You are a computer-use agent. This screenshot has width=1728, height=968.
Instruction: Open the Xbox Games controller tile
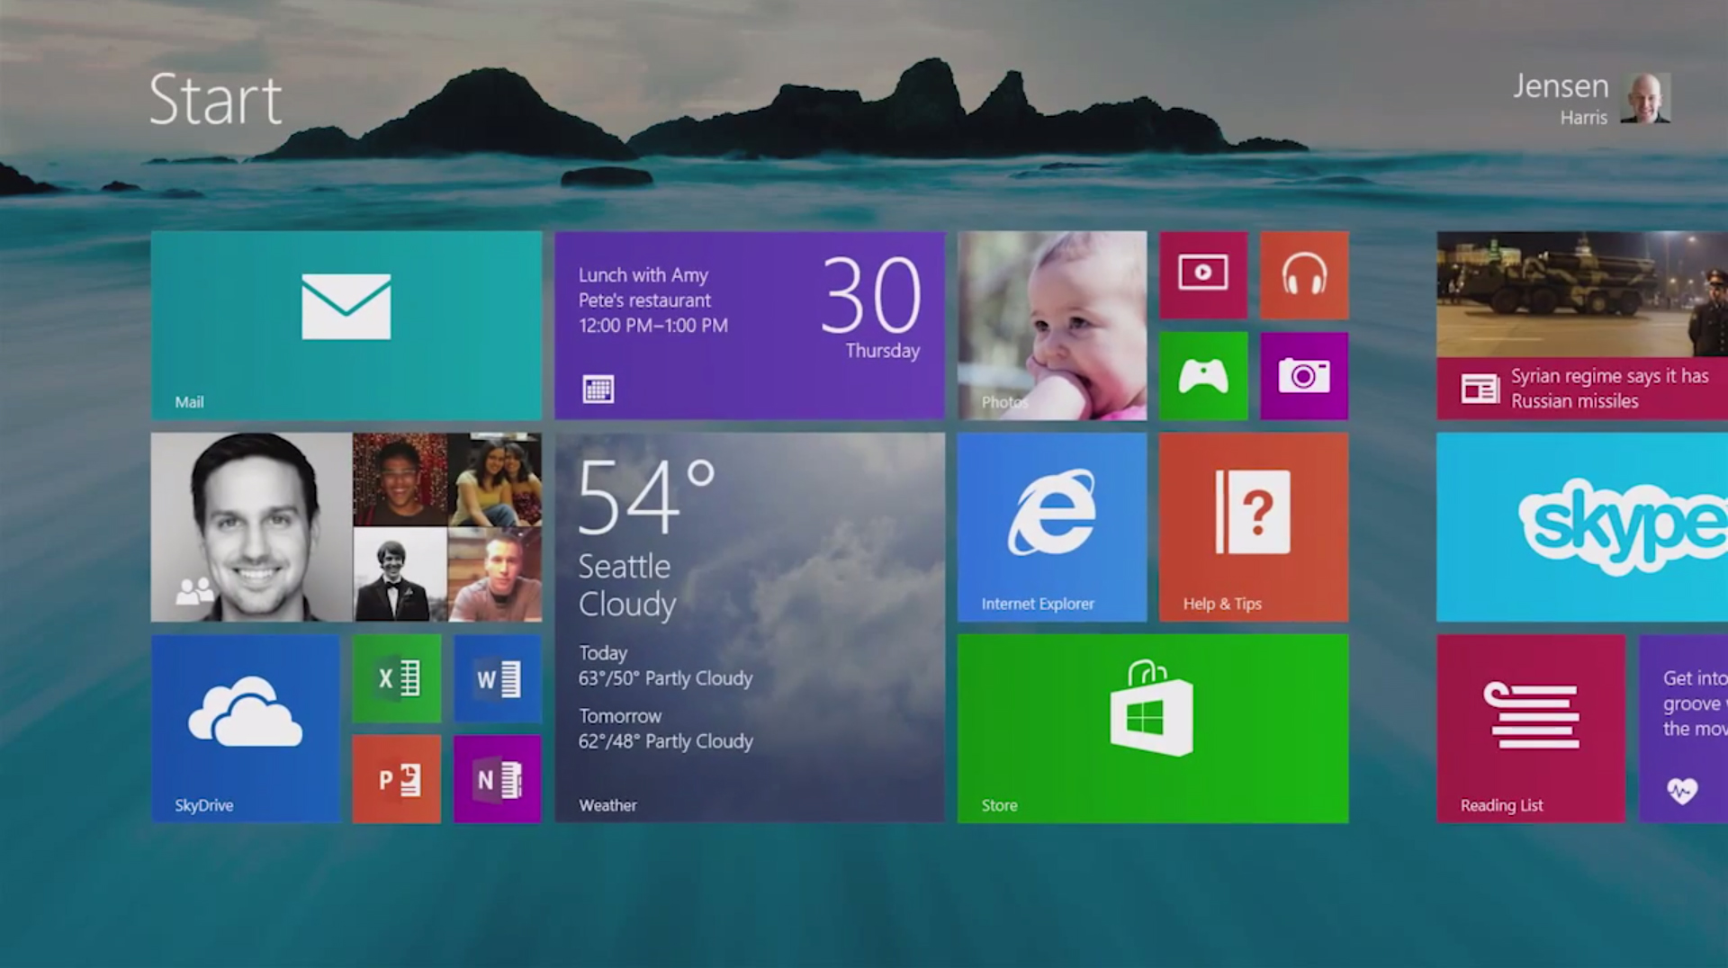coord(1203,375)
